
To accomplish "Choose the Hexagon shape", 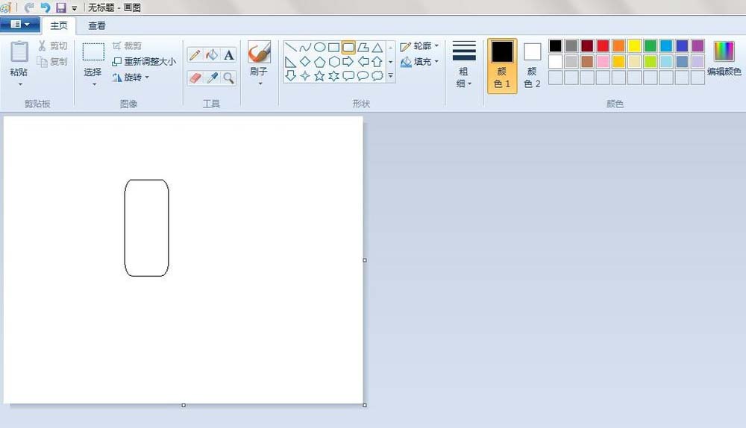I will [334, 61].
